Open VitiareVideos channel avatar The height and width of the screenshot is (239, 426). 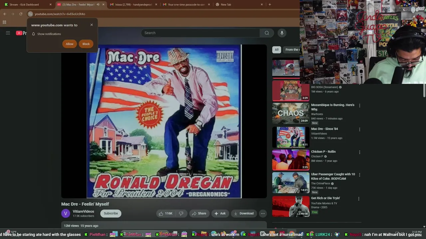(x=66, y=213)
